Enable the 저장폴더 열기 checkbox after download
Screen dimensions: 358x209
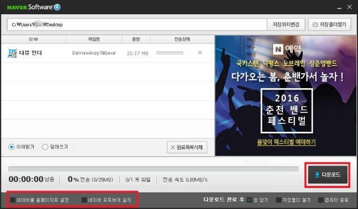coord(279,200)
